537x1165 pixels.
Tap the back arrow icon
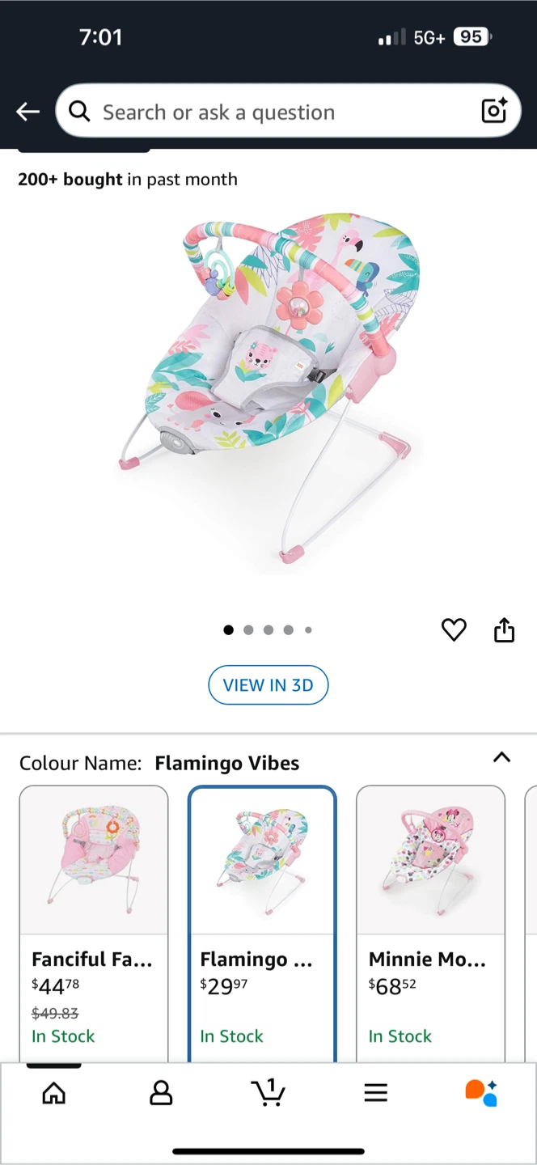coord(27,112)
